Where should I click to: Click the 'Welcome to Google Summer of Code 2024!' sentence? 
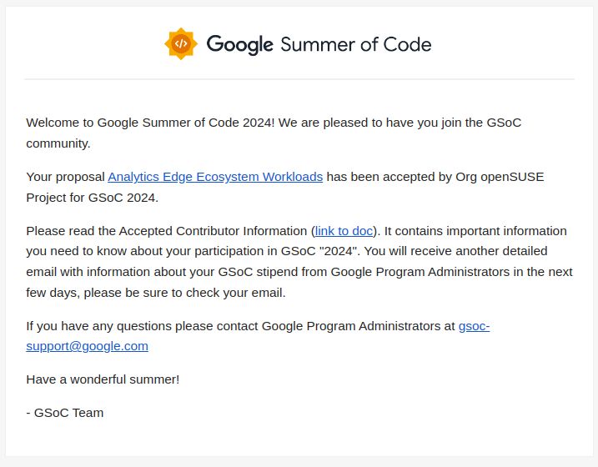click(x=150, y=123)
